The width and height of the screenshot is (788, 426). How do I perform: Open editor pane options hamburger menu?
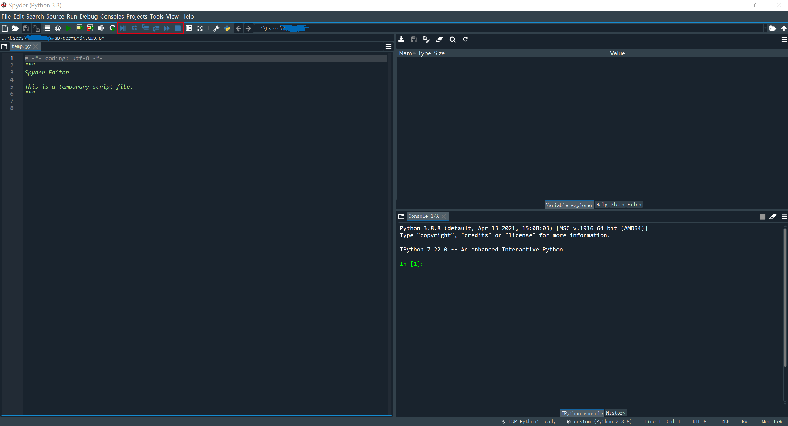(x=388, y=47)
